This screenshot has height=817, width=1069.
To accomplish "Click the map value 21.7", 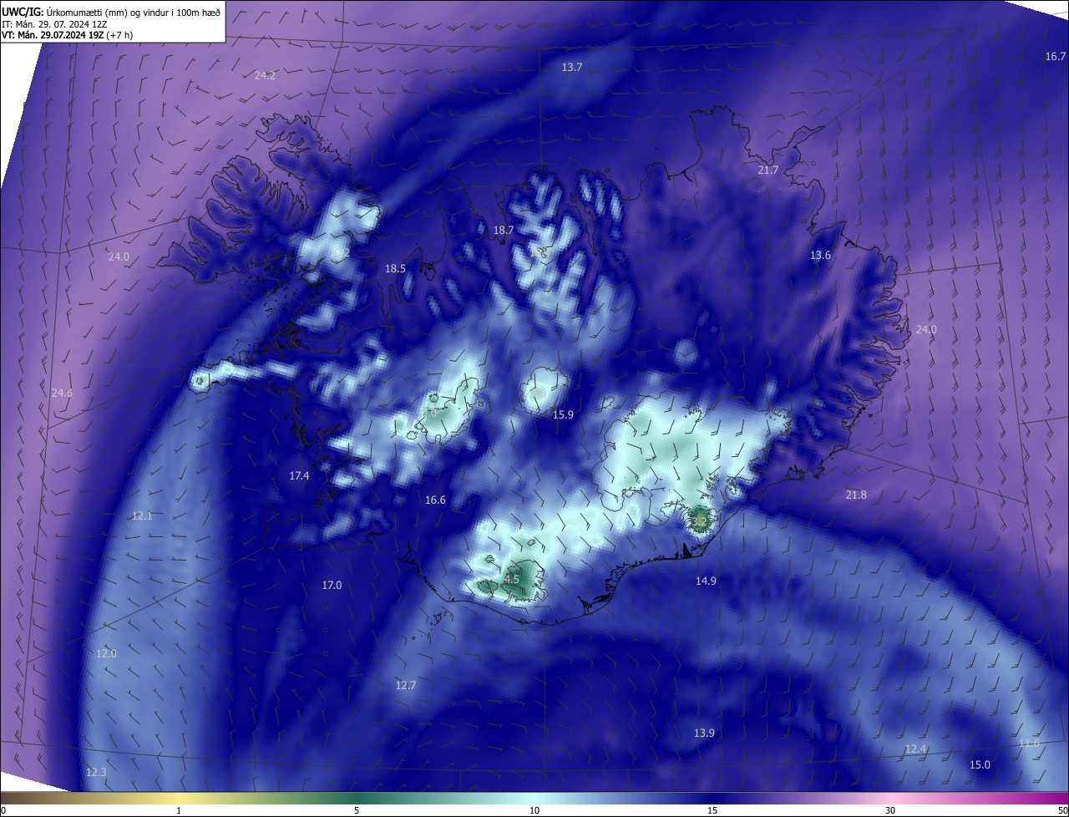I will pos(768,170).
